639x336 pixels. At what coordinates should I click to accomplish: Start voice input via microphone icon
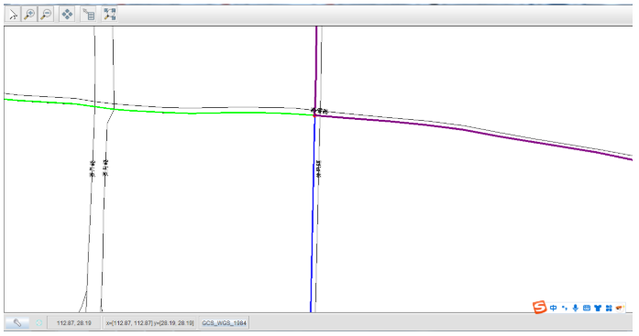point(576,308)
